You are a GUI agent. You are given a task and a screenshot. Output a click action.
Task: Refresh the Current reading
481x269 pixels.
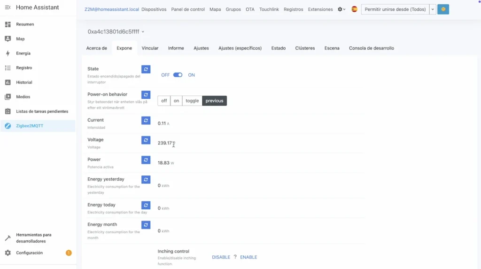pos(146,120)
